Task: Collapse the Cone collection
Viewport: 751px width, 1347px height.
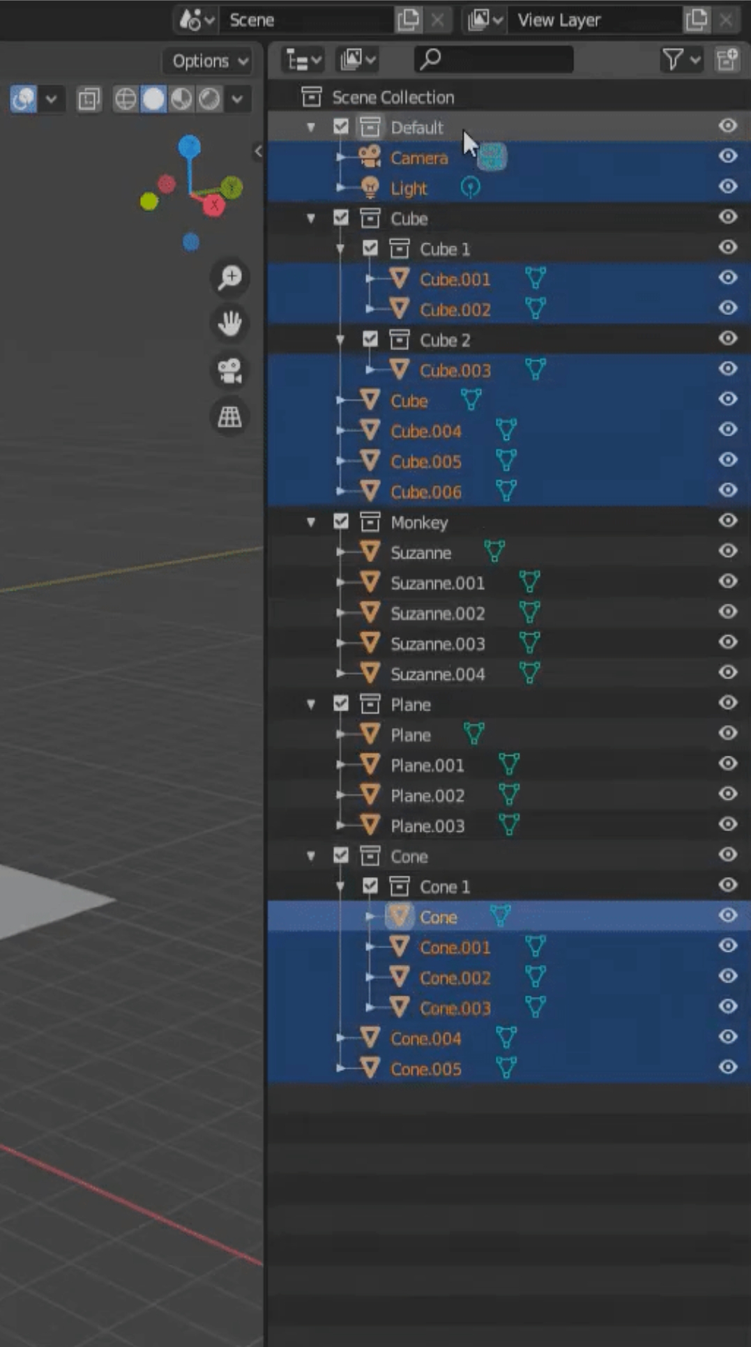Action: [x=311, y=856]
